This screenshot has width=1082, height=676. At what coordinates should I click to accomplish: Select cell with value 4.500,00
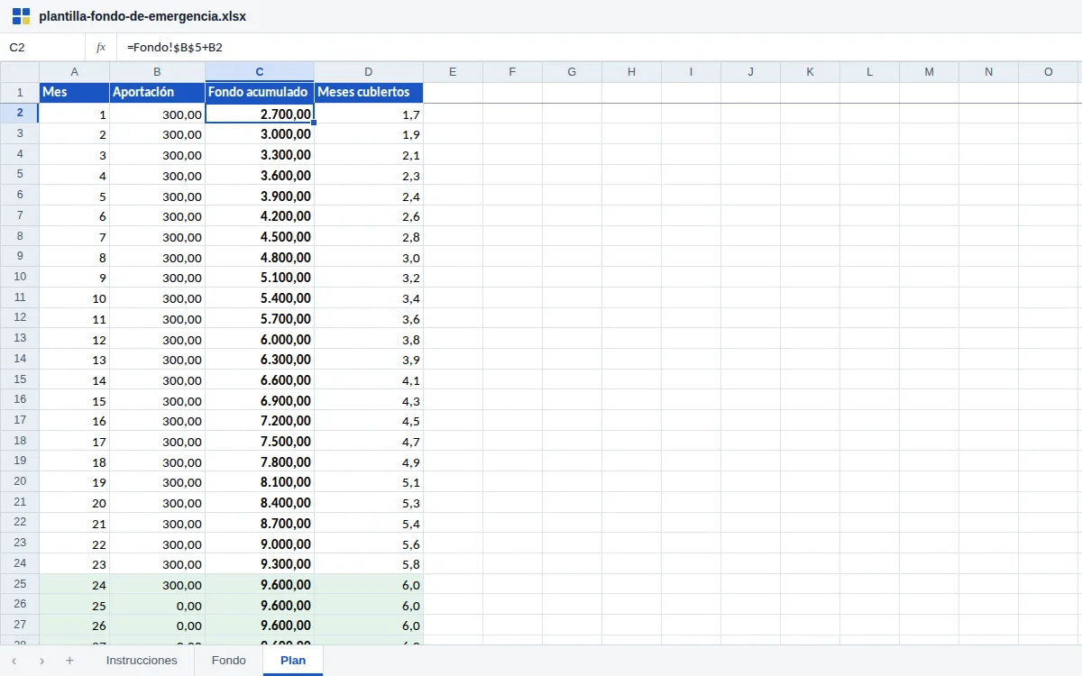tap(260, 237)
